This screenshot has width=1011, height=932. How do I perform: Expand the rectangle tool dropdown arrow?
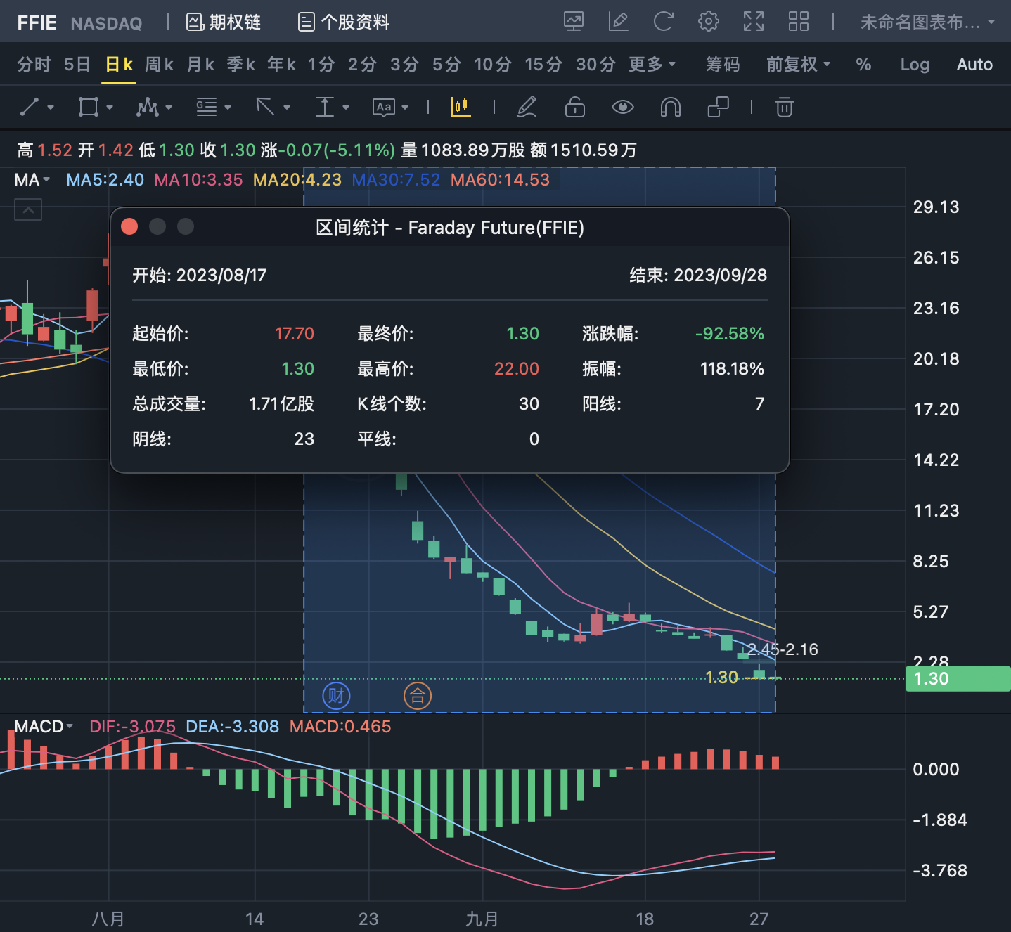[110, 108]
